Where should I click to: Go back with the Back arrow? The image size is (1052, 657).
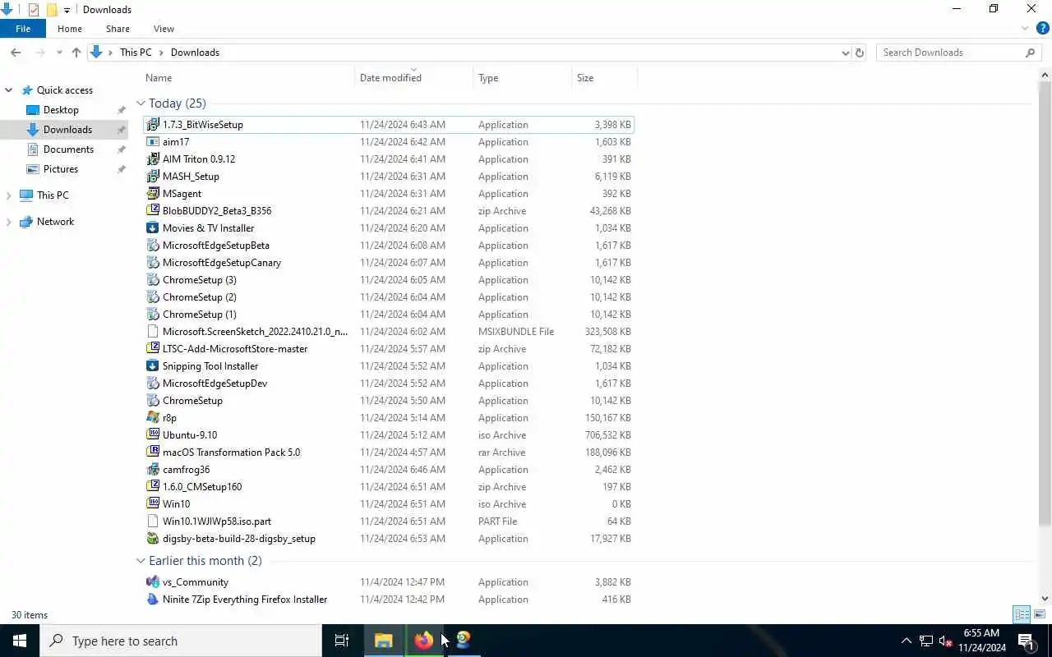pos(16,53)
